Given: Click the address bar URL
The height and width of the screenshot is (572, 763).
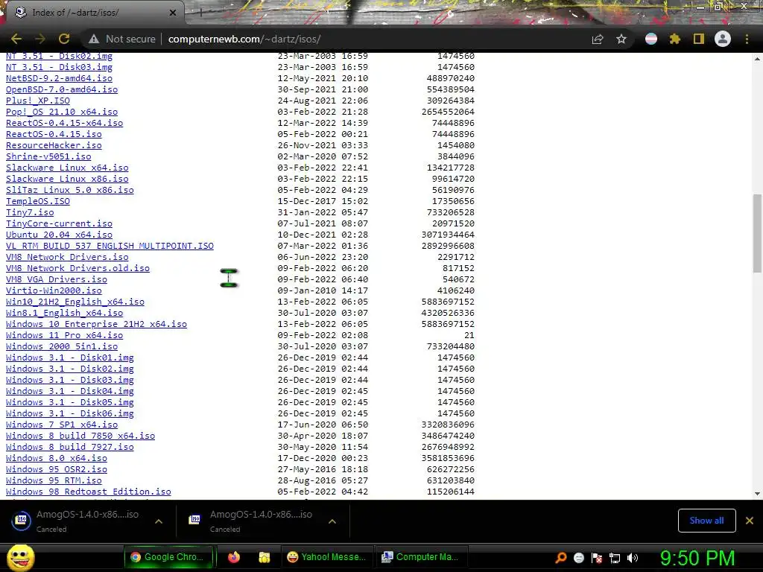Looking at the screenshot, I should pos(244,39).
